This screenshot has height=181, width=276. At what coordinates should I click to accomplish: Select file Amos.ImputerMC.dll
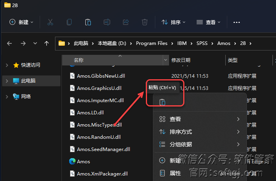click(x=100, y=100)
